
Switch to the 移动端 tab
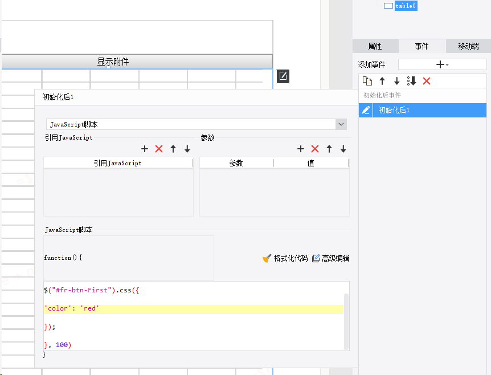(468, 46)
